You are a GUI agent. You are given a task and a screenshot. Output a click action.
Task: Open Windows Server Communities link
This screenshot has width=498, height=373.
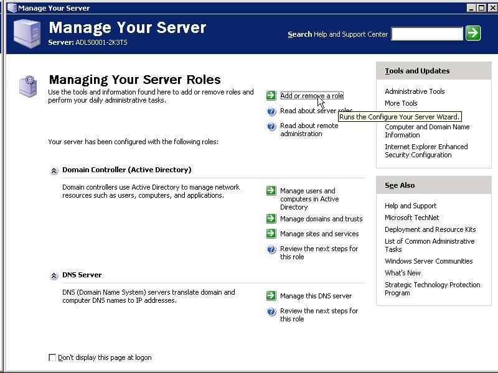coord(428,261)
